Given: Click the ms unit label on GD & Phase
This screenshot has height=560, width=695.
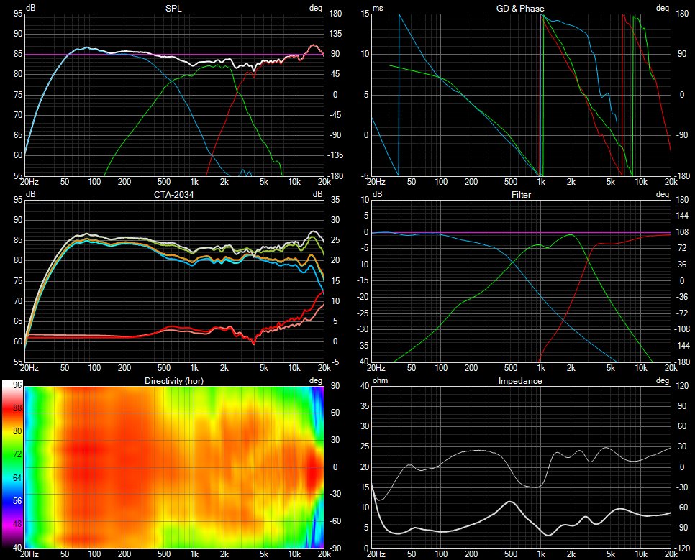Looking at the screenshot, I should [378, 8].
